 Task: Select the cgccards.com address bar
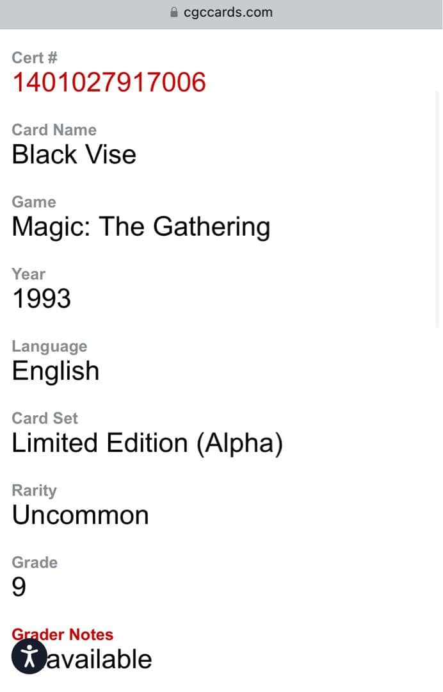point(228,12)
